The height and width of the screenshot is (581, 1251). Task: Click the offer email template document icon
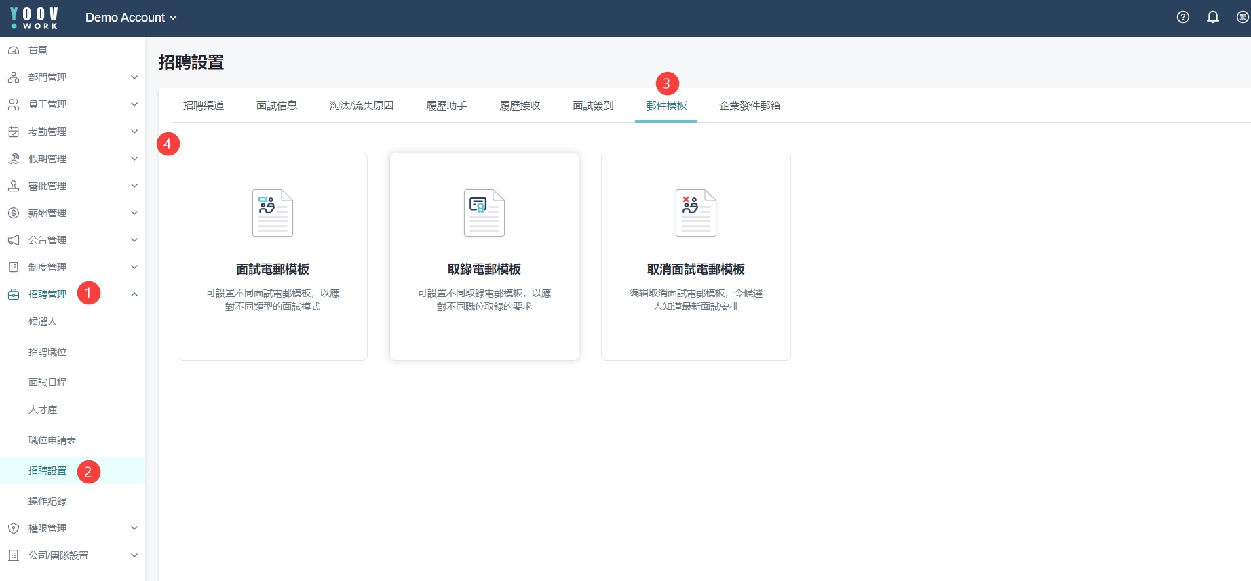click(x=484, y=213)
